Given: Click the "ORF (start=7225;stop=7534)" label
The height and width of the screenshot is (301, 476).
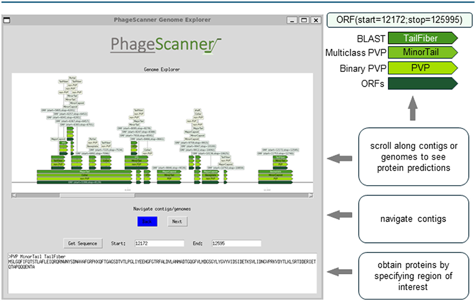Looking at the screenshot, I should 106,150.
